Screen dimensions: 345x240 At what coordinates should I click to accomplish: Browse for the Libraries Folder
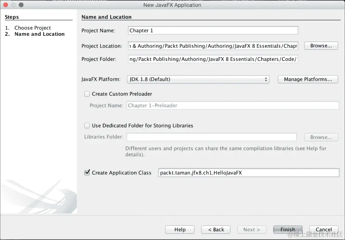tap(321, 137)
